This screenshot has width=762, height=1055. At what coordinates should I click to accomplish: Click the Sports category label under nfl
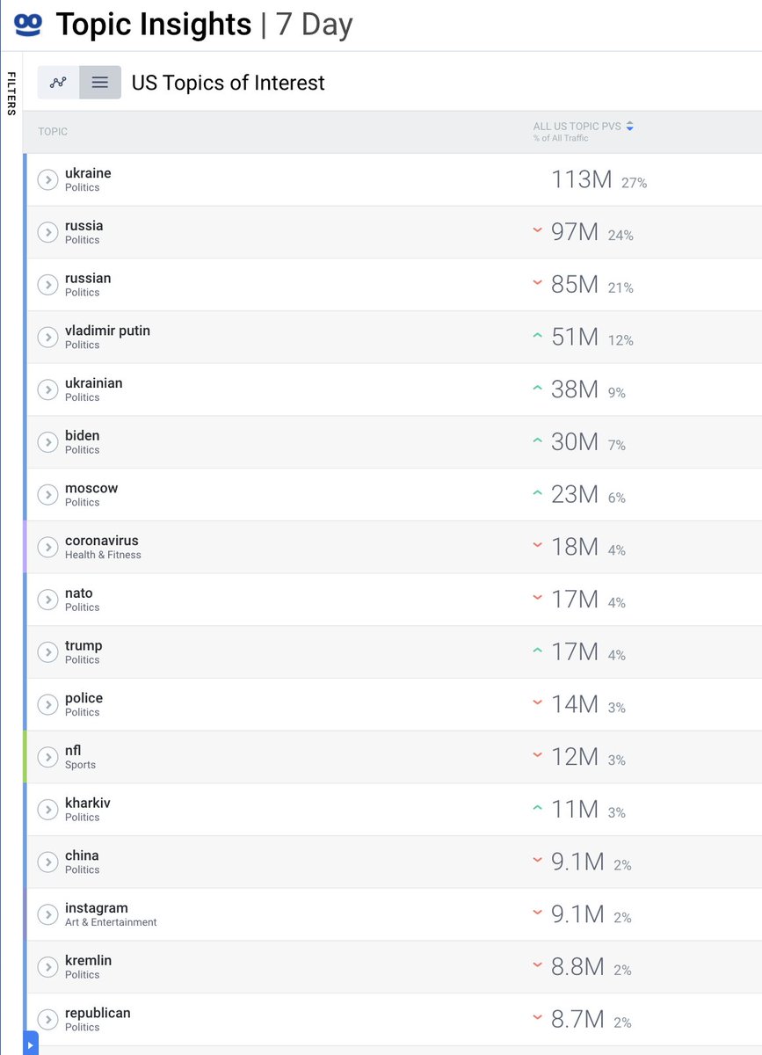(80, 765)
